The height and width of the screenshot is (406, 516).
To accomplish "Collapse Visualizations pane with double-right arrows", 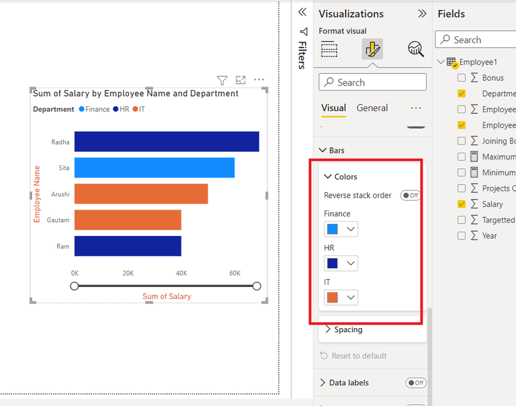I will click(422, 13).
